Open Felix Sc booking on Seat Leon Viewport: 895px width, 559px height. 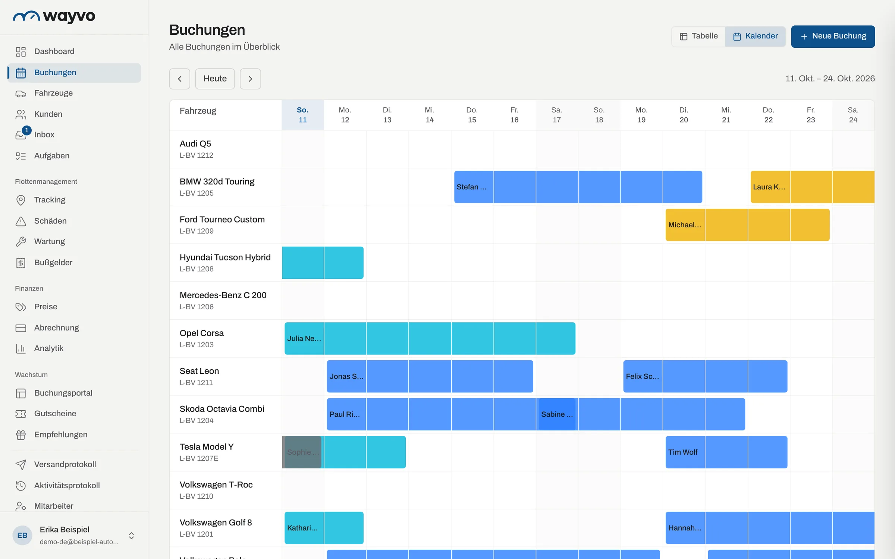[705, 376]
